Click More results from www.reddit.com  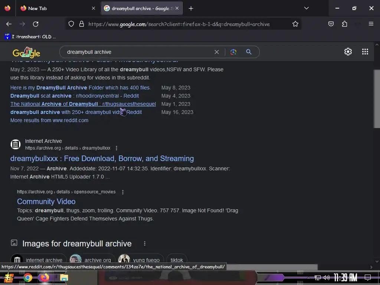pos(49,121)
